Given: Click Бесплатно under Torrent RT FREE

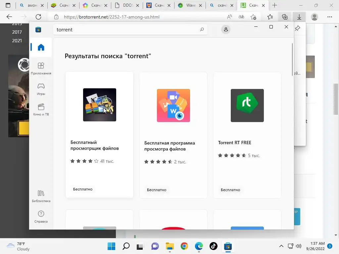Looking at the screenshot, I should [230, 190].
